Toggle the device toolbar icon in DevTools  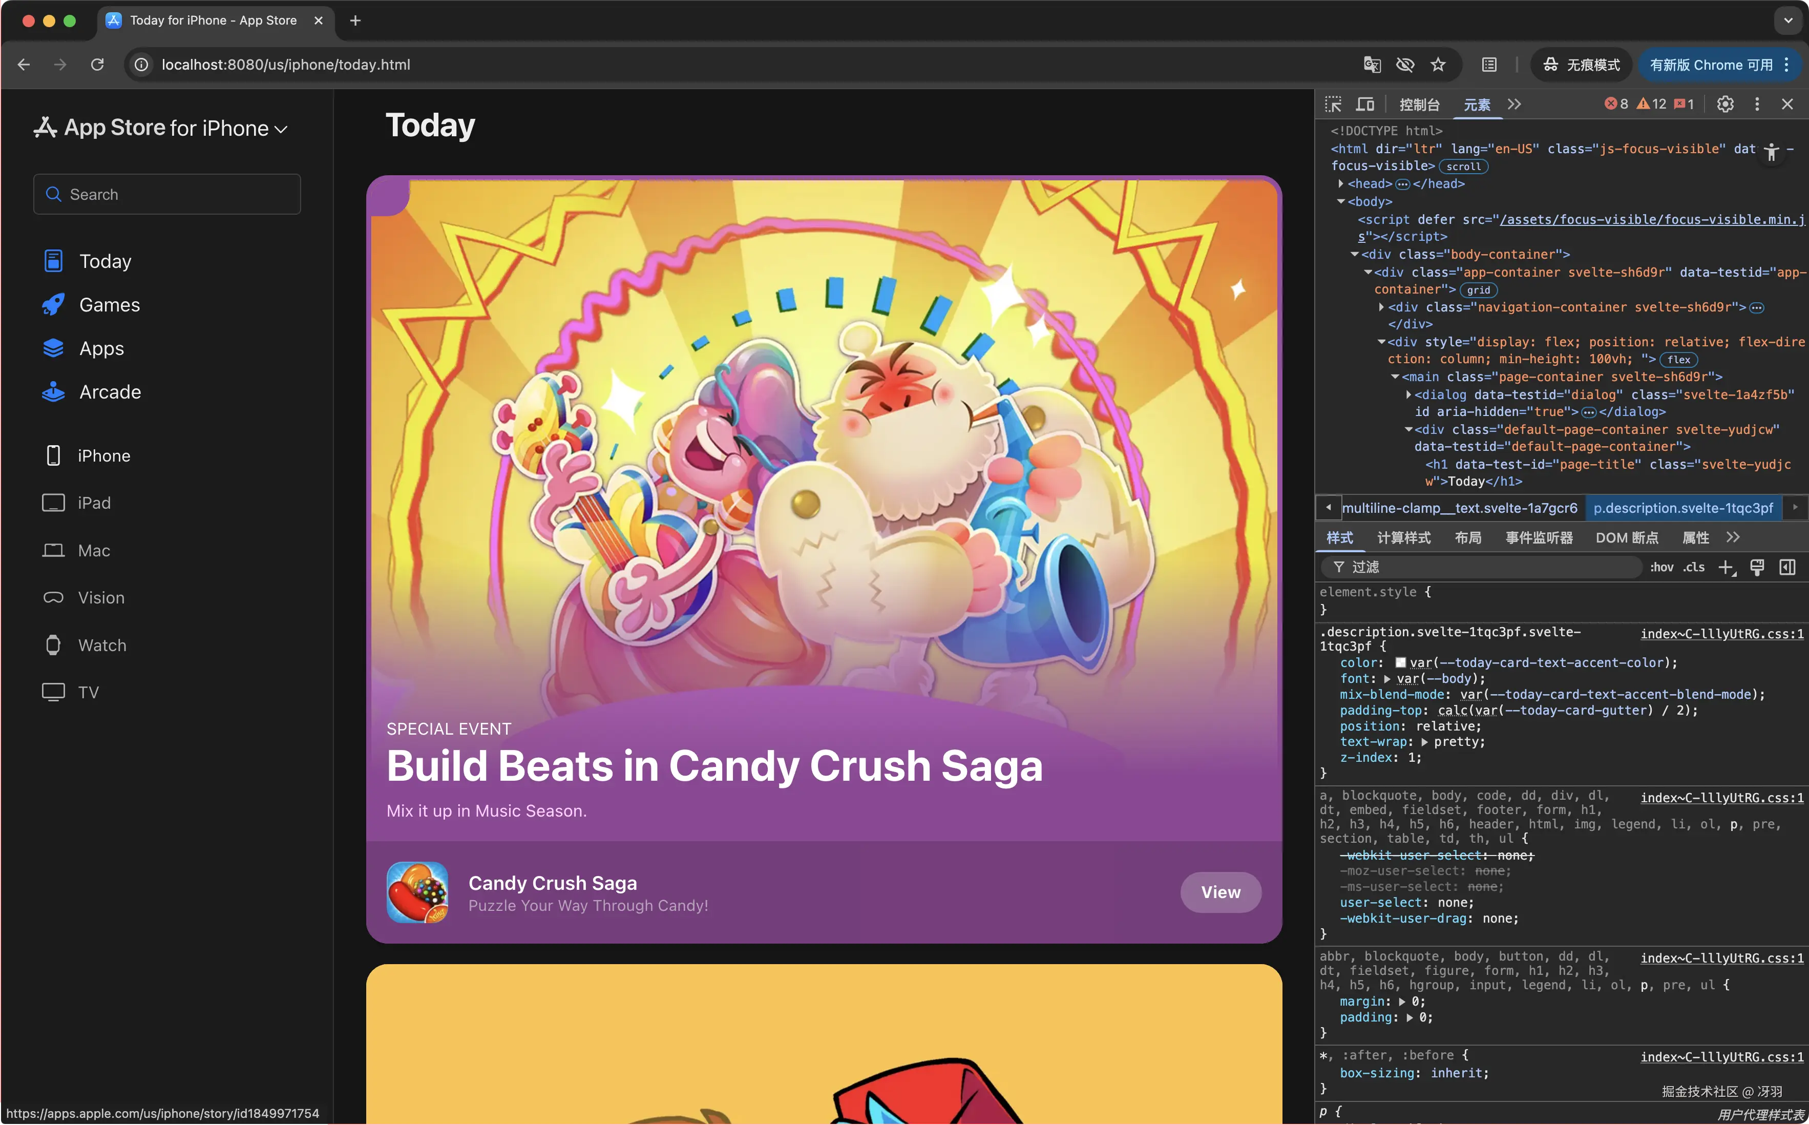click(x=1365, y=104)
